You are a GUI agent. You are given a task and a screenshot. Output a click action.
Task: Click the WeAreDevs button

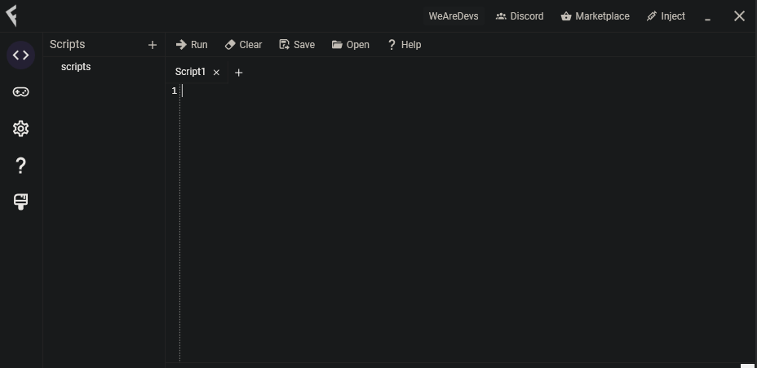[454, 16]
